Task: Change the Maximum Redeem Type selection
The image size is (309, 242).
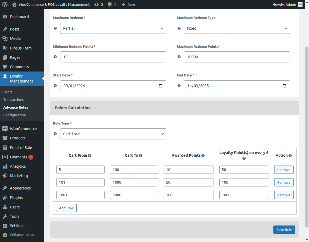Action: [x=237, y=28]
